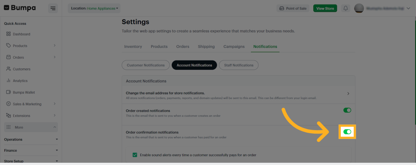Turn off Order created notifications

347,110
